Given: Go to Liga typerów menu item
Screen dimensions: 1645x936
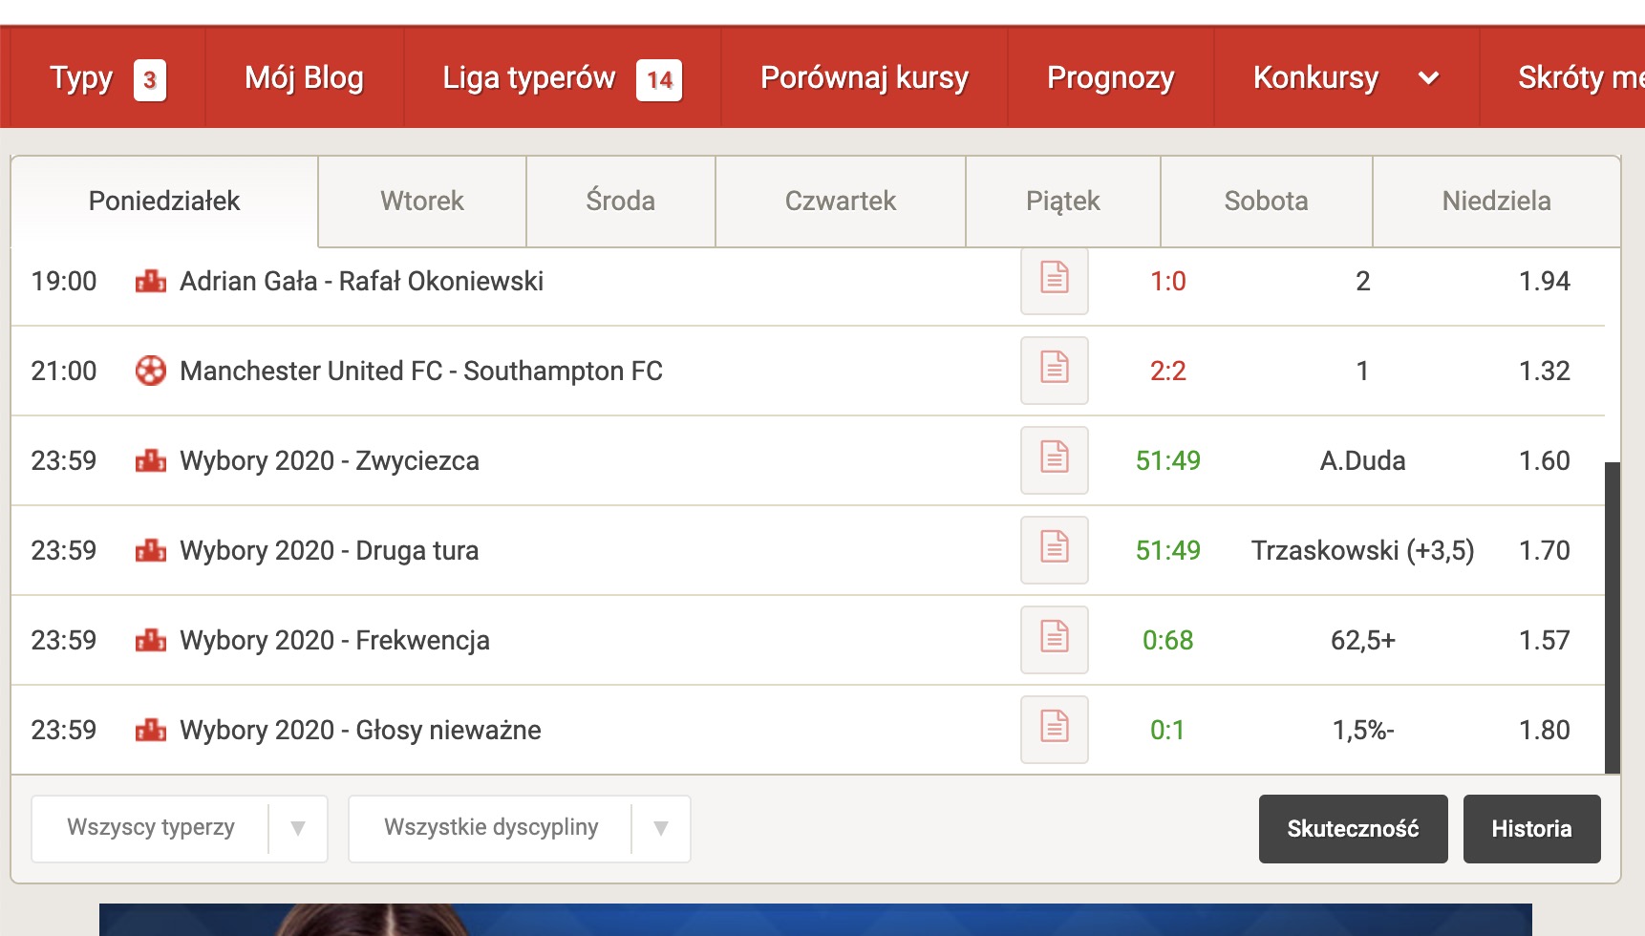Looking at the screenshot, I should (563, 78).
